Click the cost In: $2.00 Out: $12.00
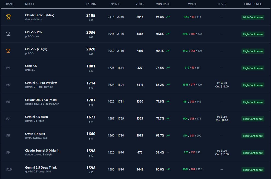This screenshot has height=179, width=271. click(x=222, y=85)
